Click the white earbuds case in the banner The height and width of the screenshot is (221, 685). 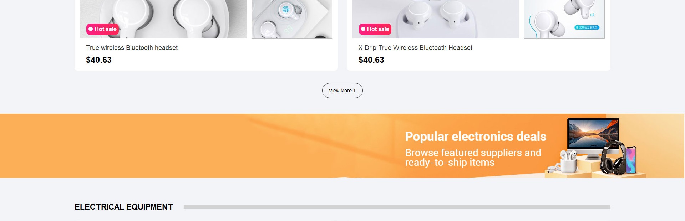coord(568,161)
